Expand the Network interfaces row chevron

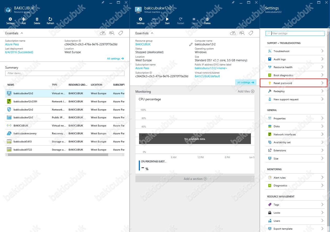coord(322,134)
